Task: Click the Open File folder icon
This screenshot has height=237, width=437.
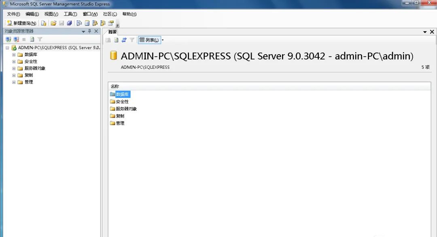Action: pyautogui.click(x=53, y=23)
